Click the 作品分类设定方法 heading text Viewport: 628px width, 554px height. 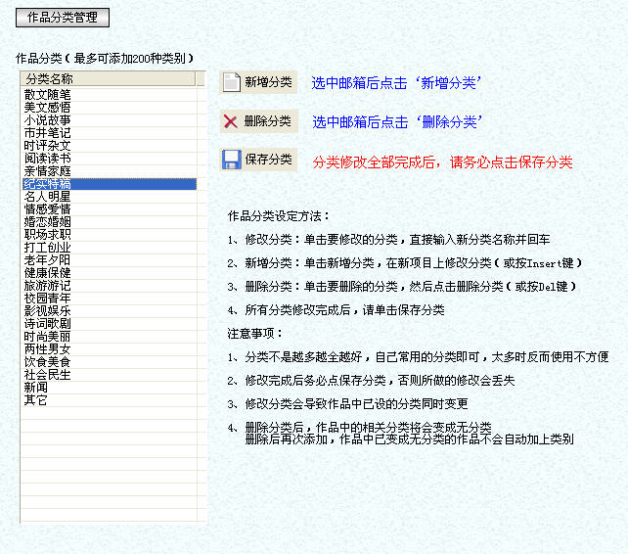click(279, 216)
